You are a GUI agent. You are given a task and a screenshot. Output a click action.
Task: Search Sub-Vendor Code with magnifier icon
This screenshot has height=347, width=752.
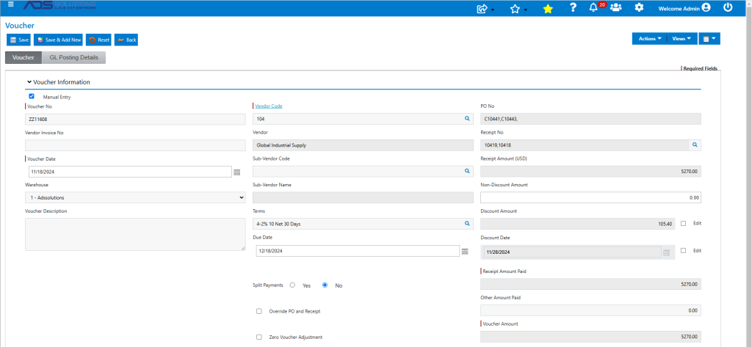pos(467,171)
